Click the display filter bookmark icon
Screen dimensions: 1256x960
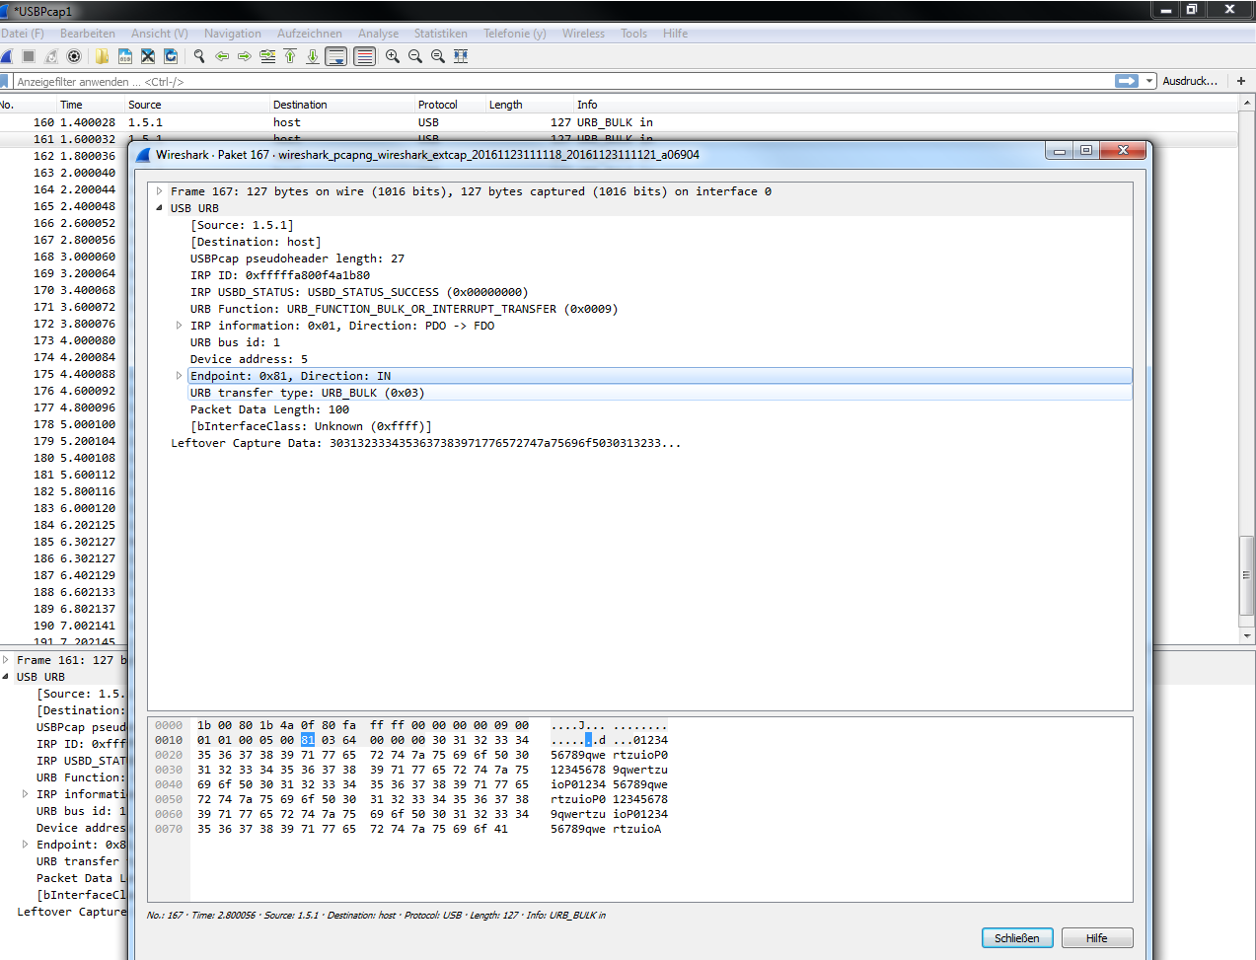pyautogui.click(x=5, y=81)
